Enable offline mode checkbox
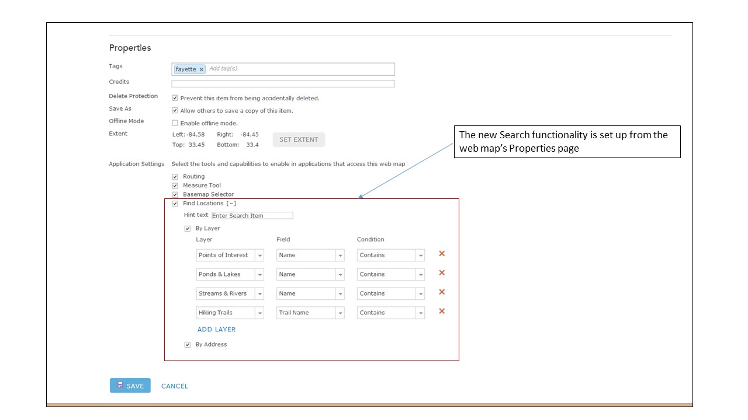The height and width of the screenshot is (420, 748). coord(175,123)
